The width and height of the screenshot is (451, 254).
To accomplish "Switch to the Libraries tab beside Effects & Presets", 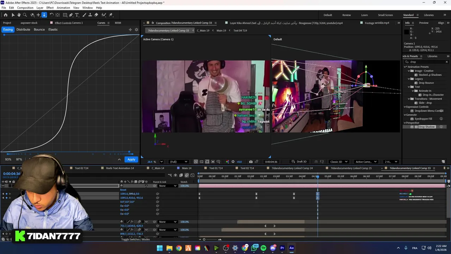I will pyautogui.click(x=432, y=56).
